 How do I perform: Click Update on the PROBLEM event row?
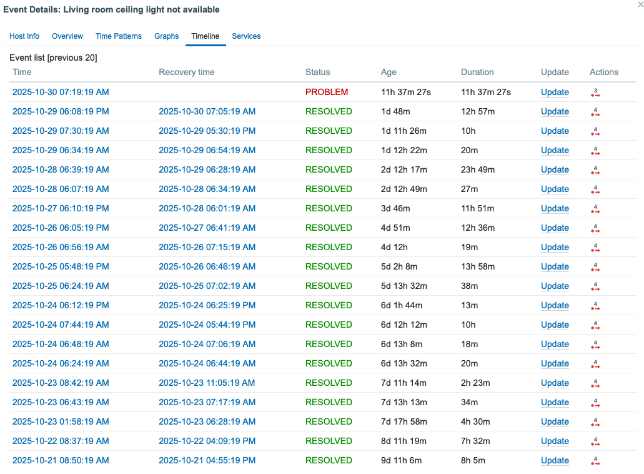coord(555,92)
